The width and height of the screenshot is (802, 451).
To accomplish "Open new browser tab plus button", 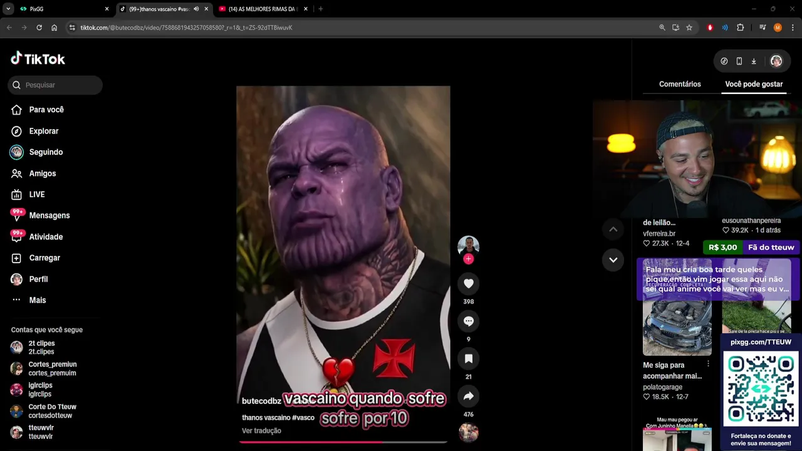I will click(x=321, y=9).
